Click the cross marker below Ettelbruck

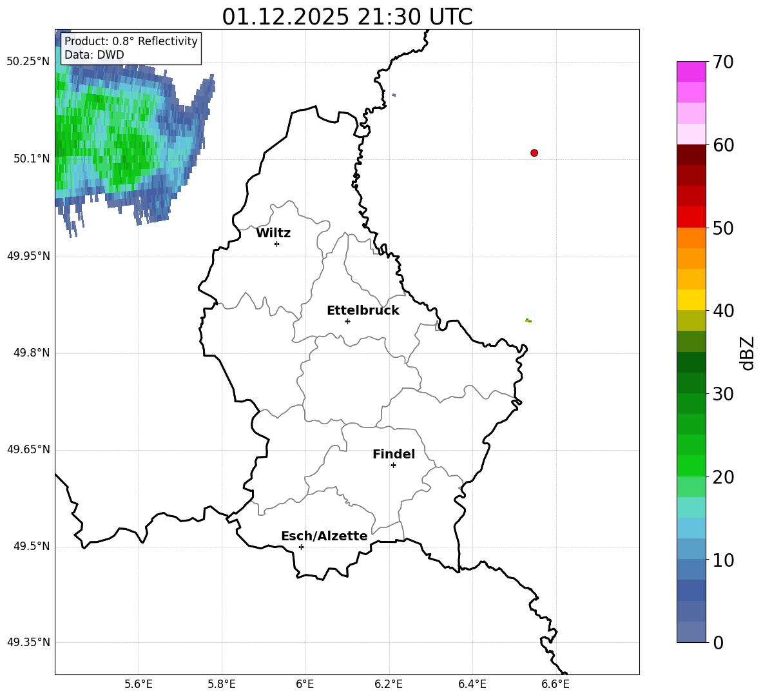click(x=347, y=321)
